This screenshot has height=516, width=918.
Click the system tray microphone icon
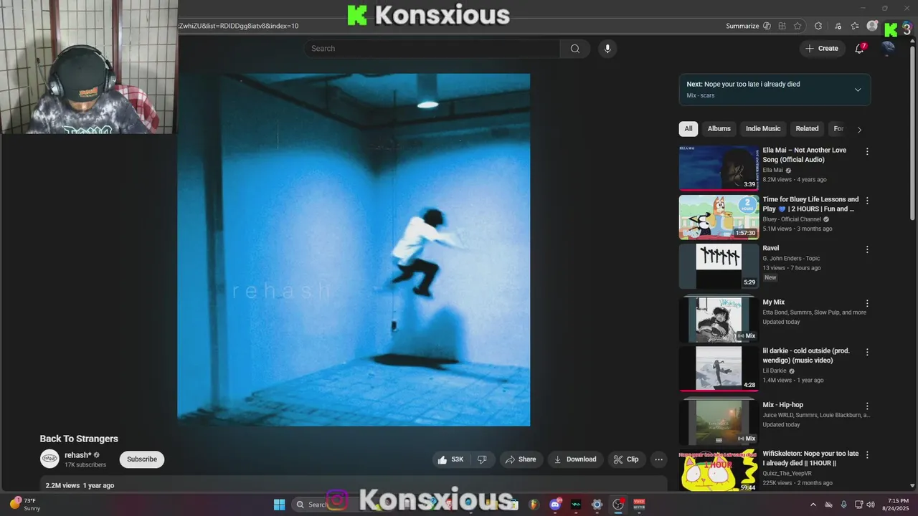pyautogui.click(x=843, y=505)
